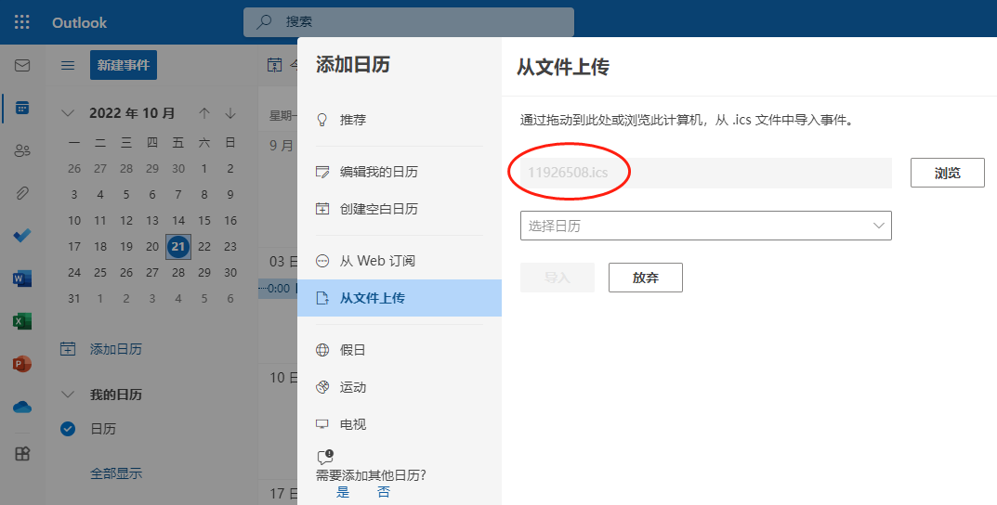Open Word from the sidebar
The width and height of the screenshot is (997, 505).
click(22, 278)
